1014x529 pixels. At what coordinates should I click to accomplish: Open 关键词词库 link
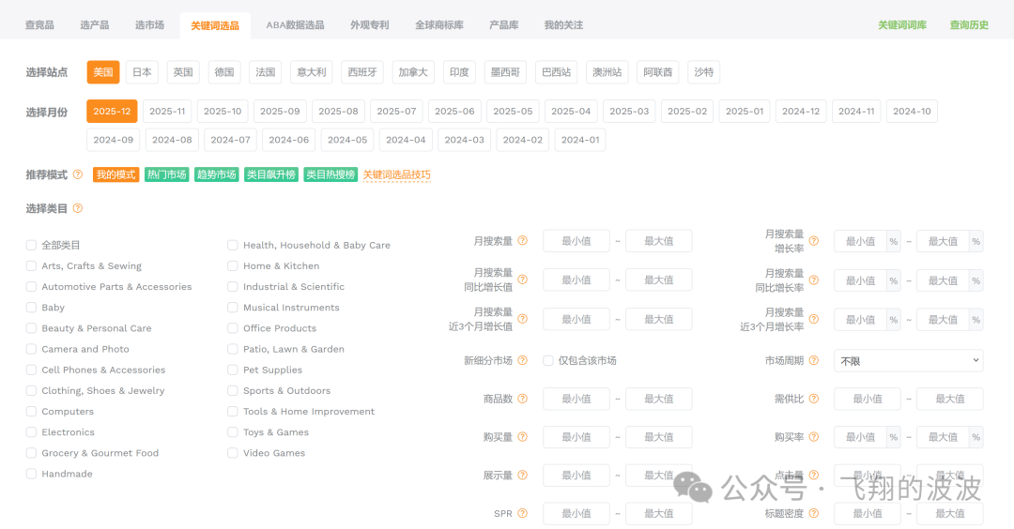click(x=902, y=25)
